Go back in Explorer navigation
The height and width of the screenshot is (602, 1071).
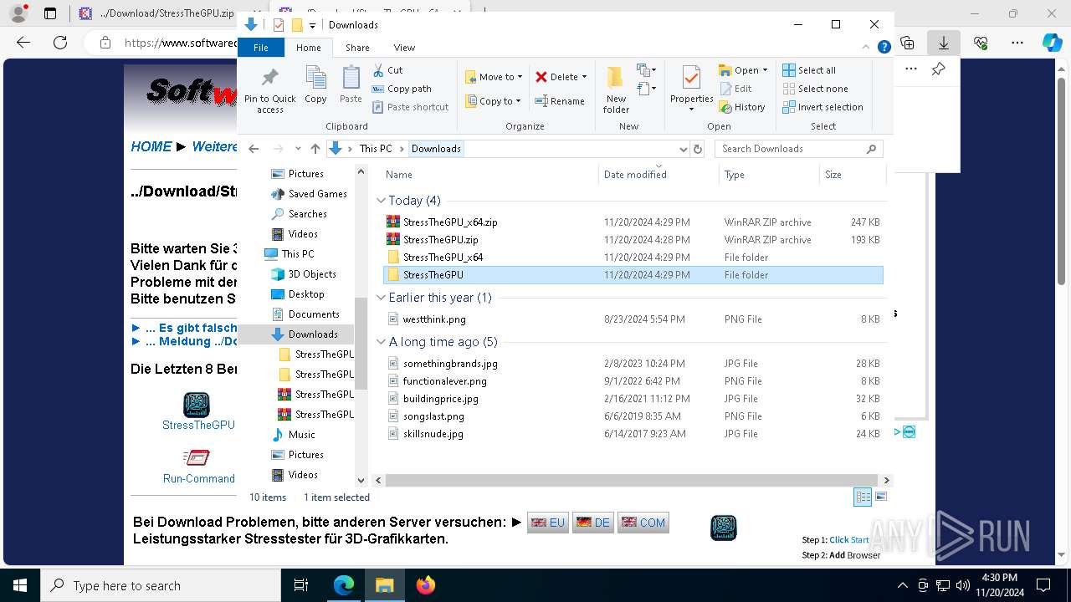[254, 149]
